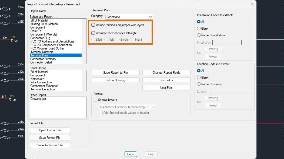Open Change Report Fields
This screenshot has width=284, height=159.
point(166,73)
